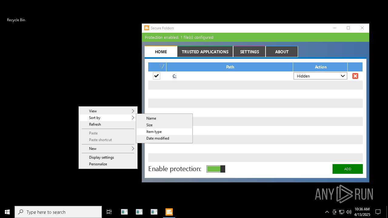The image size is (388, 218).
Task: Open the About tab
Action: tap(282, 52)
